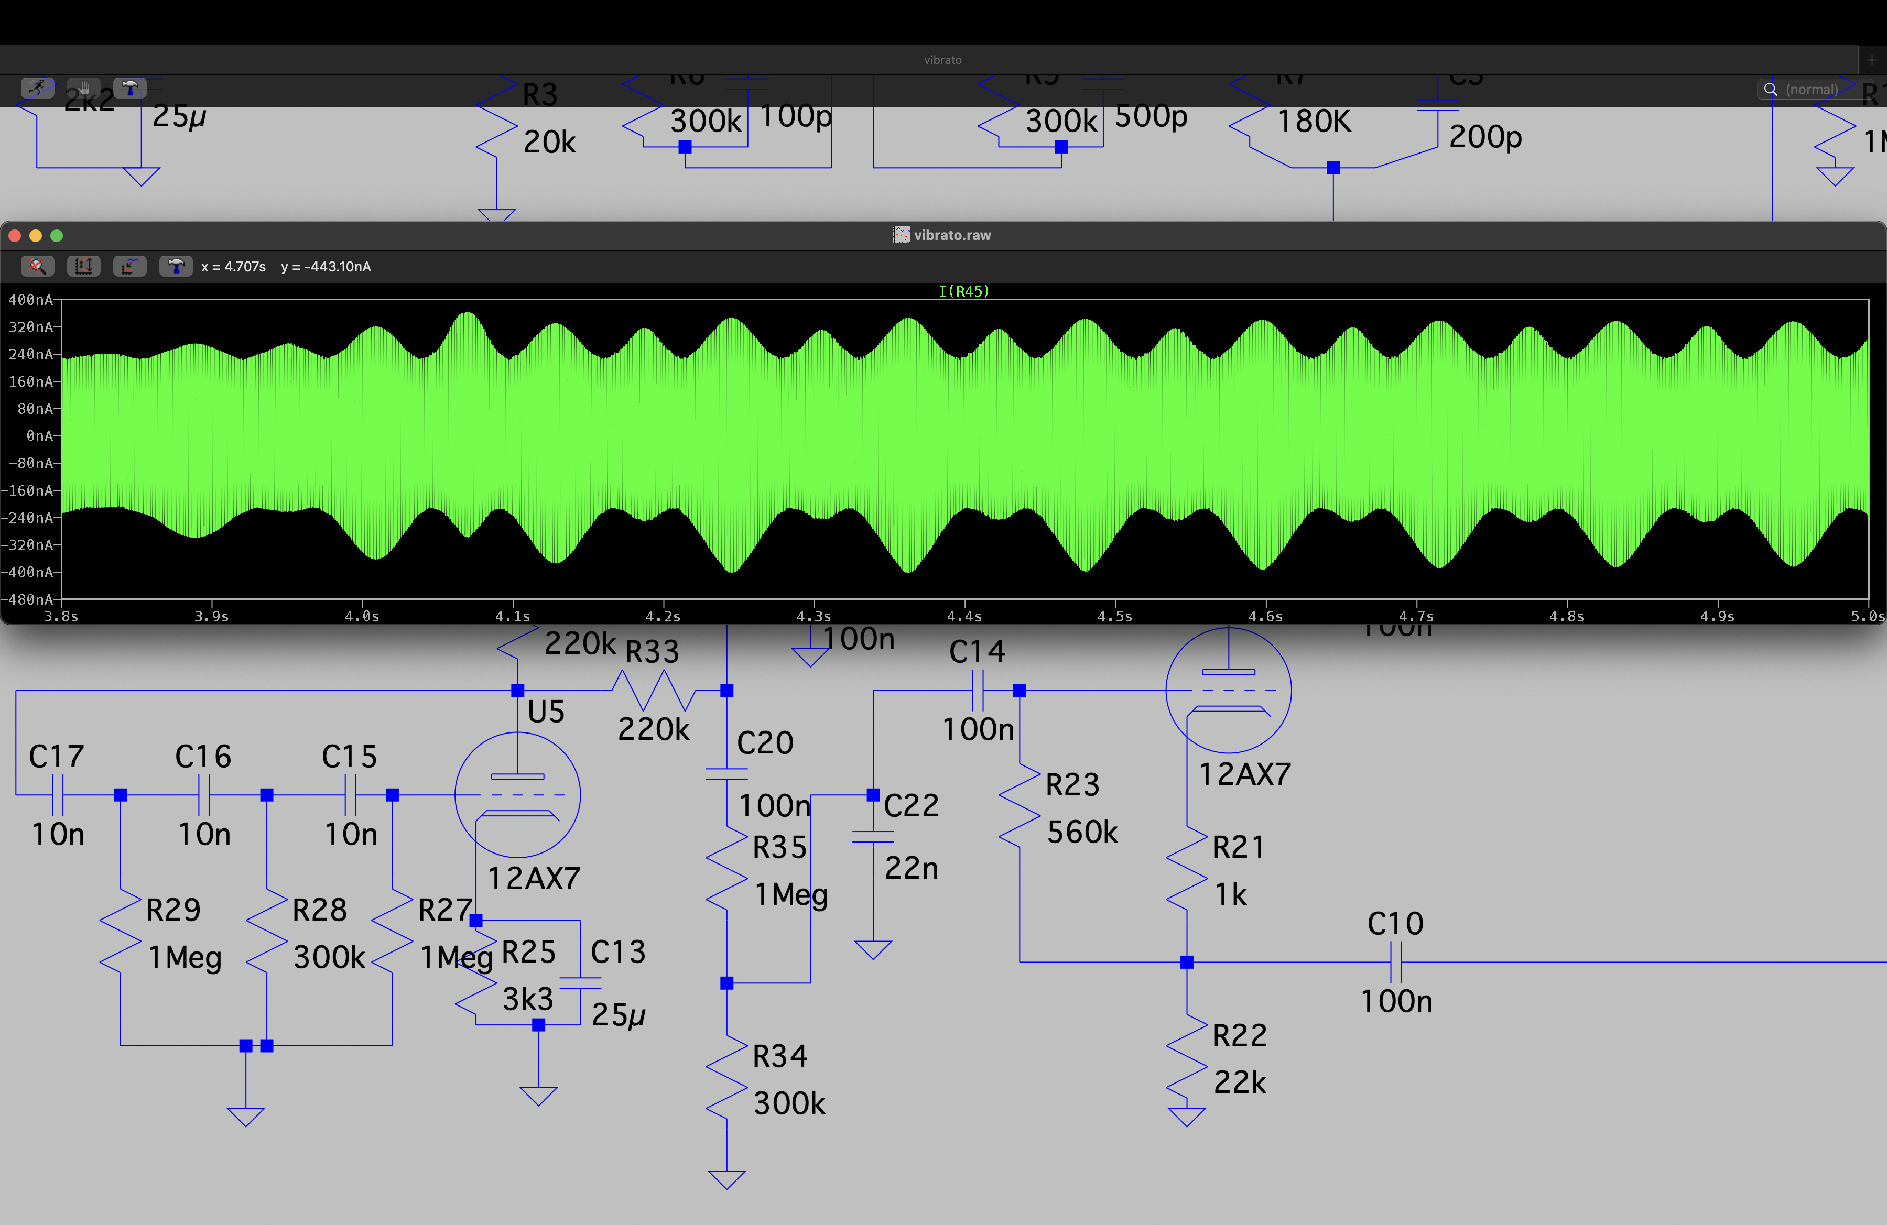Screen dimensions: 1887x1225
Task: Click the R23 value 560k
Action: [x=1082, y=831]
